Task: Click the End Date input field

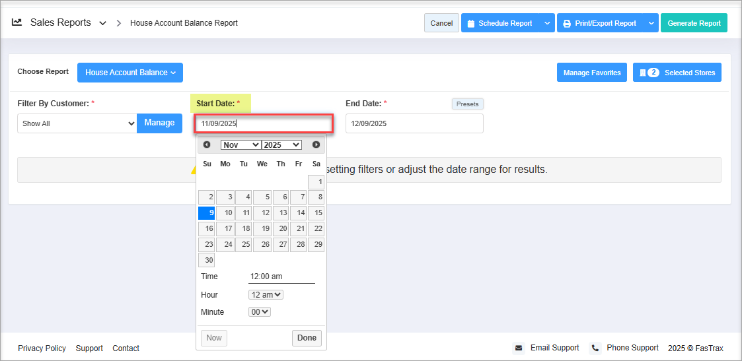Action: (414, 123)
